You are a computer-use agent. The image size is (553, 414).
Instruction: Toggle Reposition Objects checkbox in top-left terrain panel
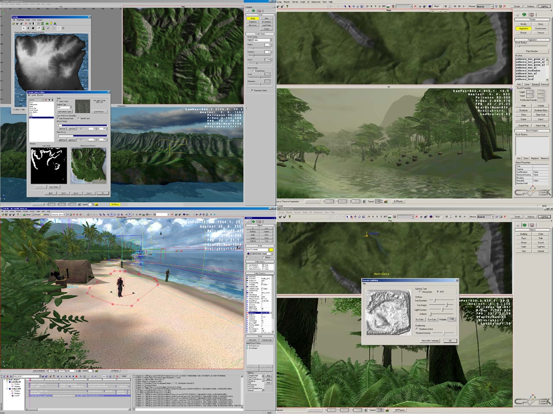[x=252, y=90]
